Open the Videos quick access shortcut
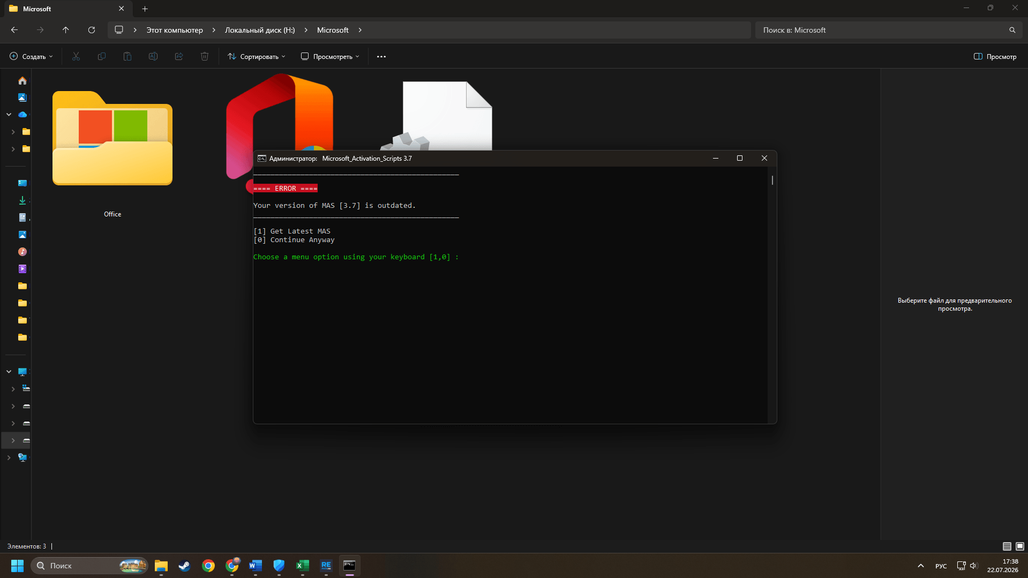1028x578 pixels. click(x=22, y=269)
